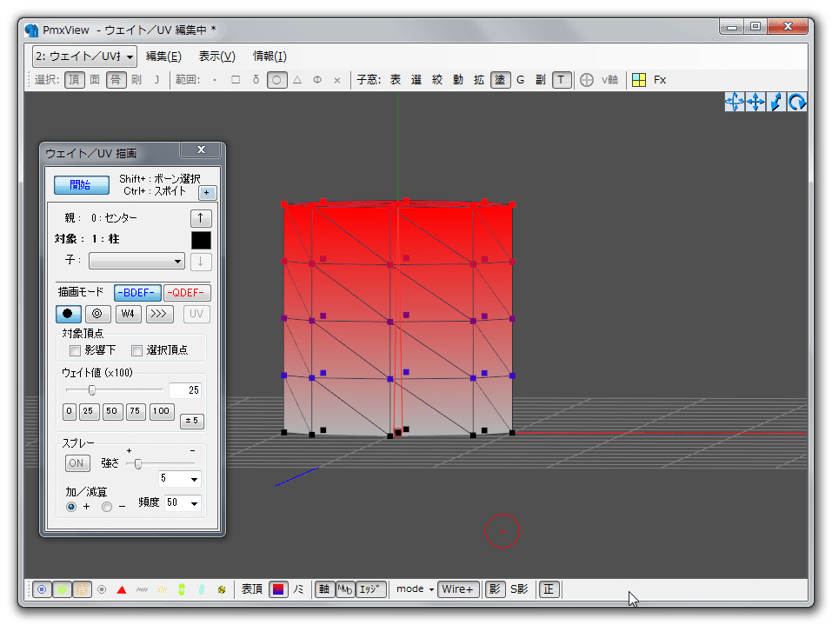Select the δ lasso range mode
The width and height of the screenshot is (832, 625).
(256, 80)
